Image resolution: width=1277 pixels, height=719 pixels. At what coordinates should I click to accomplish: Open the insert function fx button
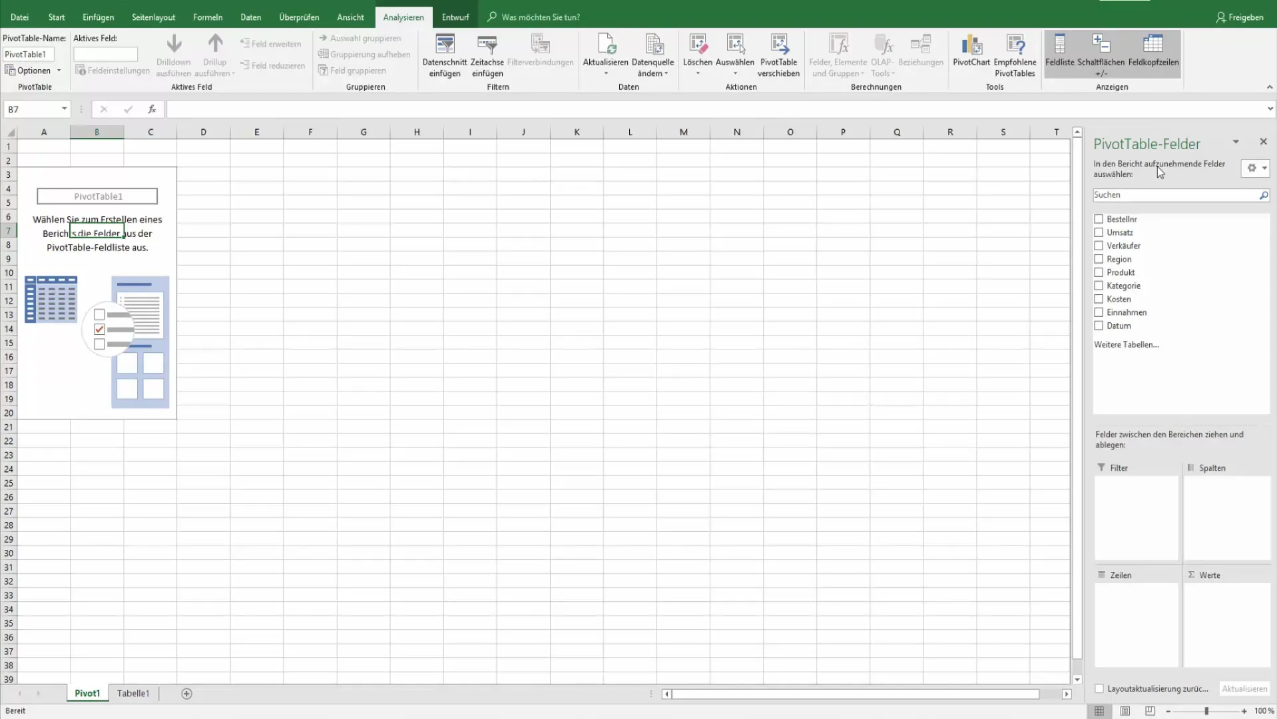point(152,109)
